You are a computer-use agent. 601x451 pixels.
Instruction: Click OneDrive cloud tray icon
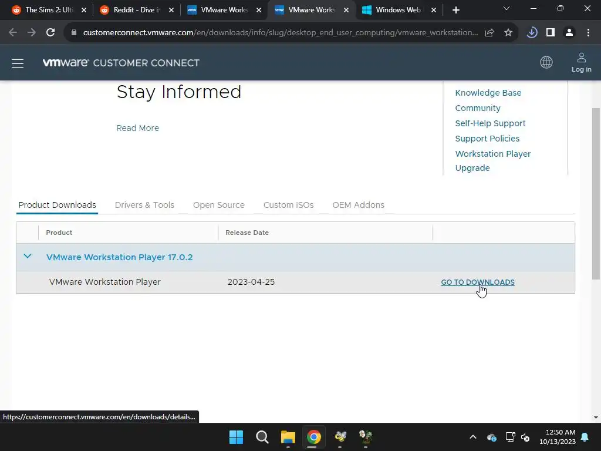coord(492,437)
